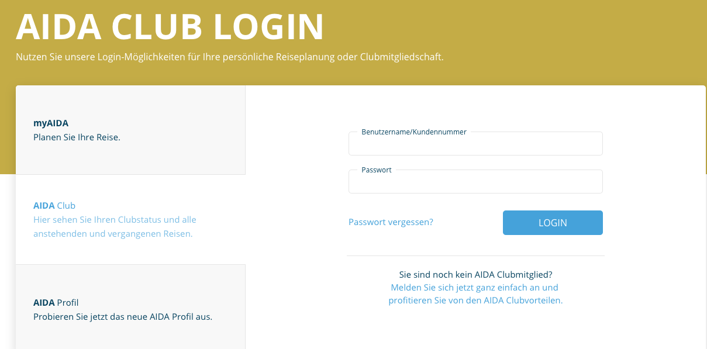Click "profitieren Sie von den AIDA Clubvorteilen" link text
The width and height of the screenshot is (707, 349).
(x=475, y=300)
